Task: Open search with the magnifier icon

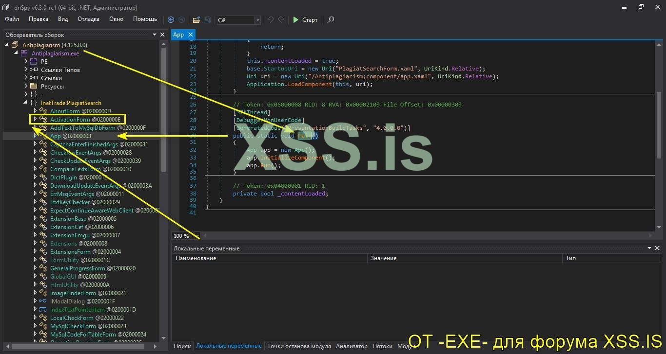Action: point(331,20)
